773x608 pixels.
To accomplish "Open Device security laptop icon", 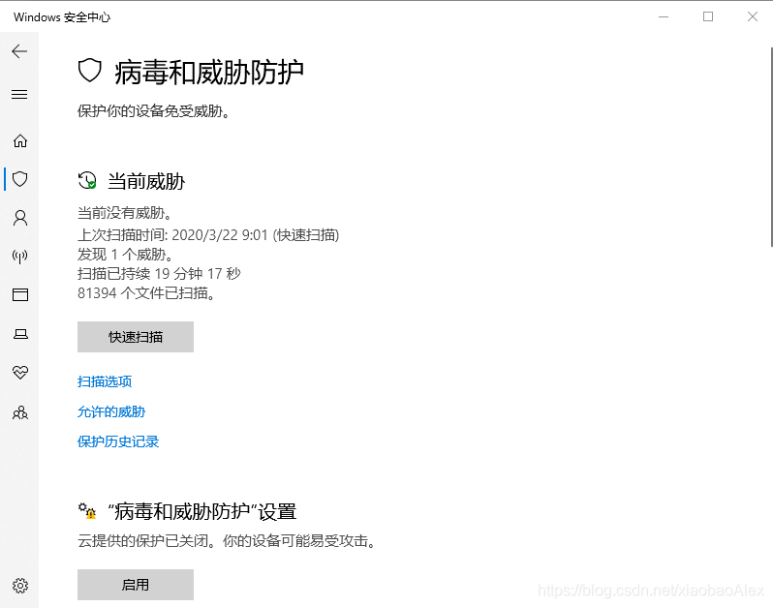I will click(20, 334).
